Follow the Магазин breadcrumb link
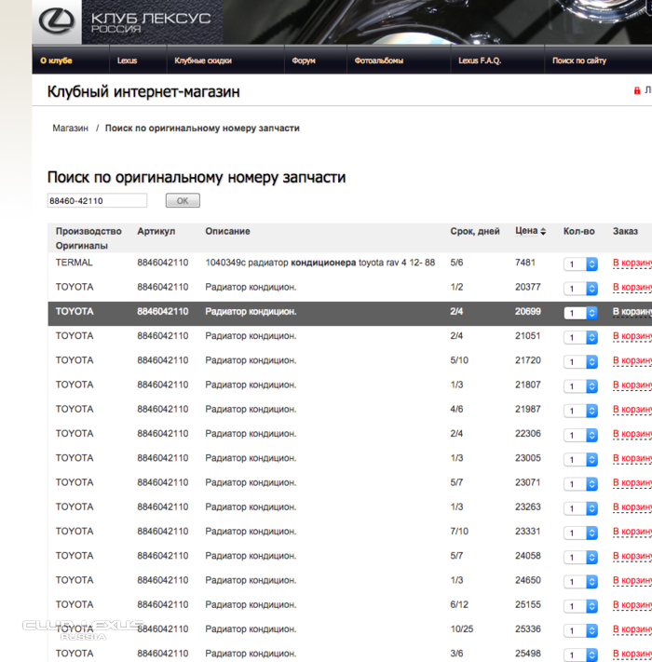 70,128
